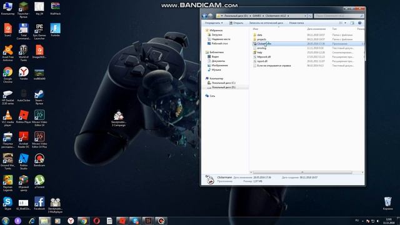Open the view options dropdown arrow
Screen dimensions: 400x225
pyautogui.click(x=346, y=23)
